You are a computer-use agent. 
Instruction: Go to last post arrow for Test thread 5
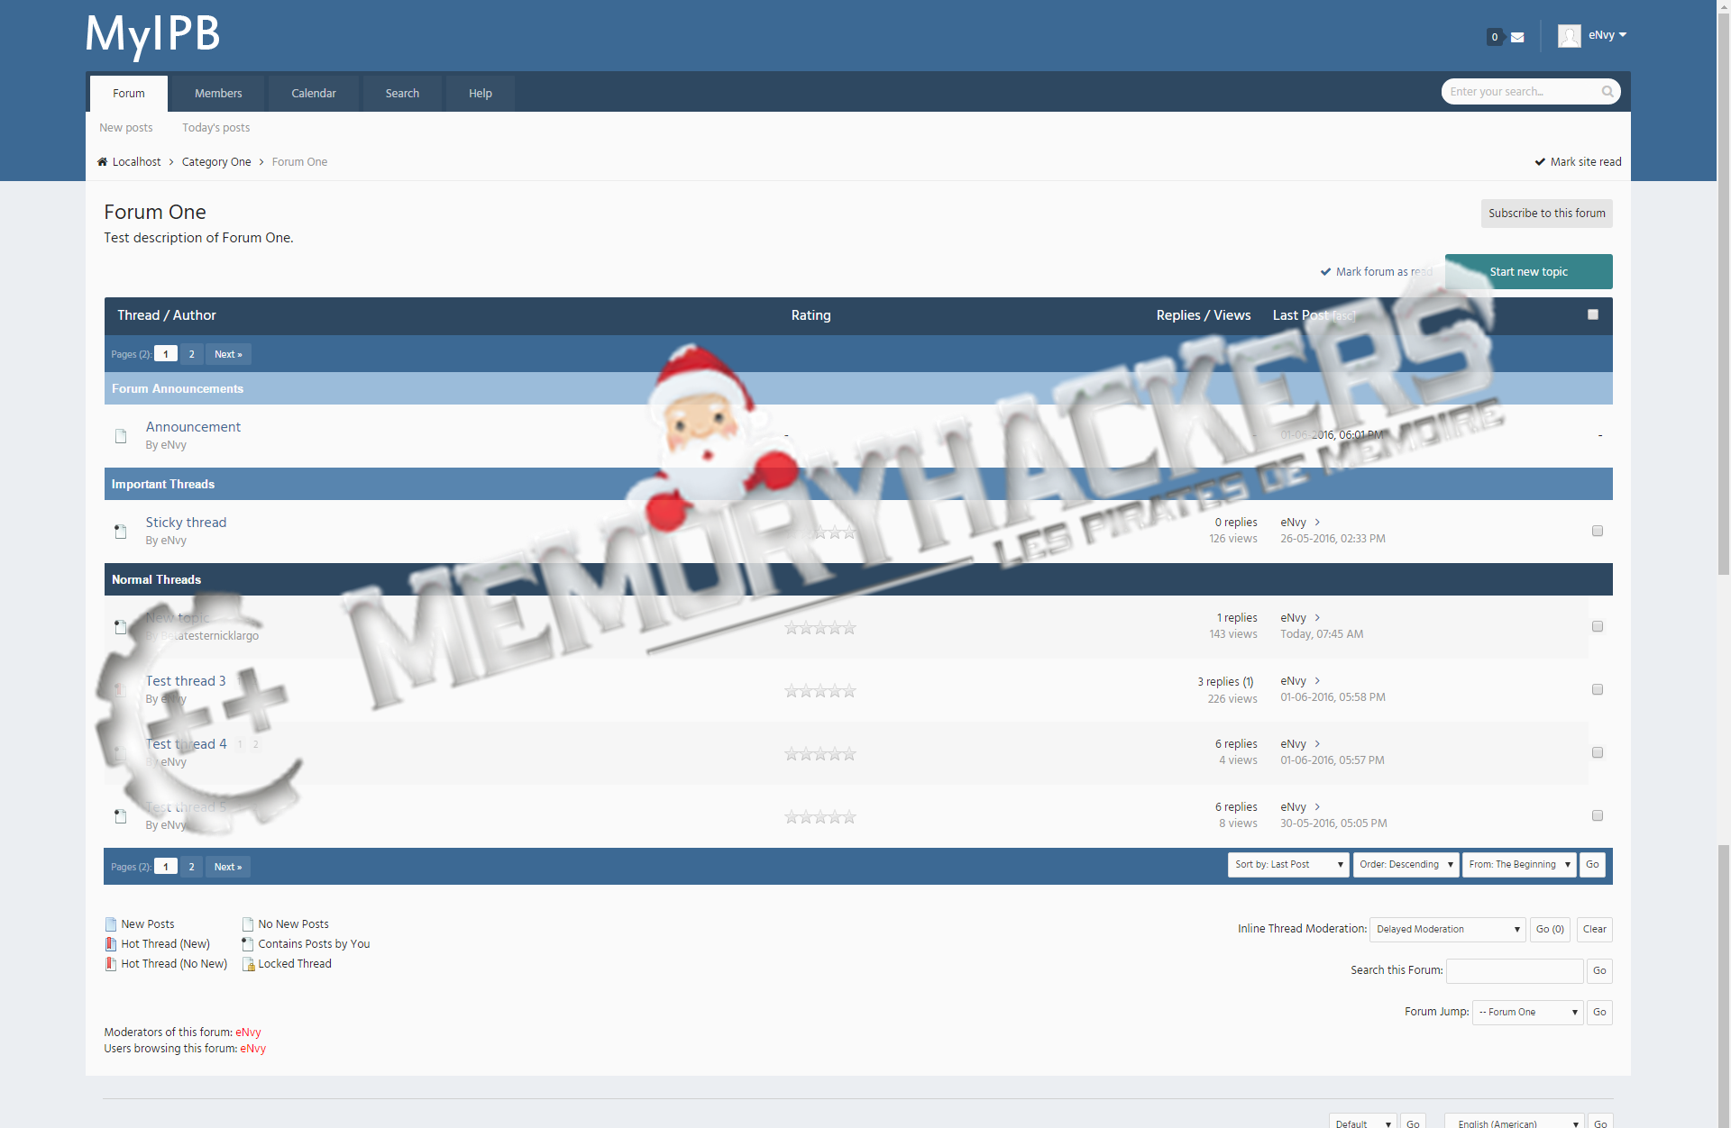(1317, 807)
